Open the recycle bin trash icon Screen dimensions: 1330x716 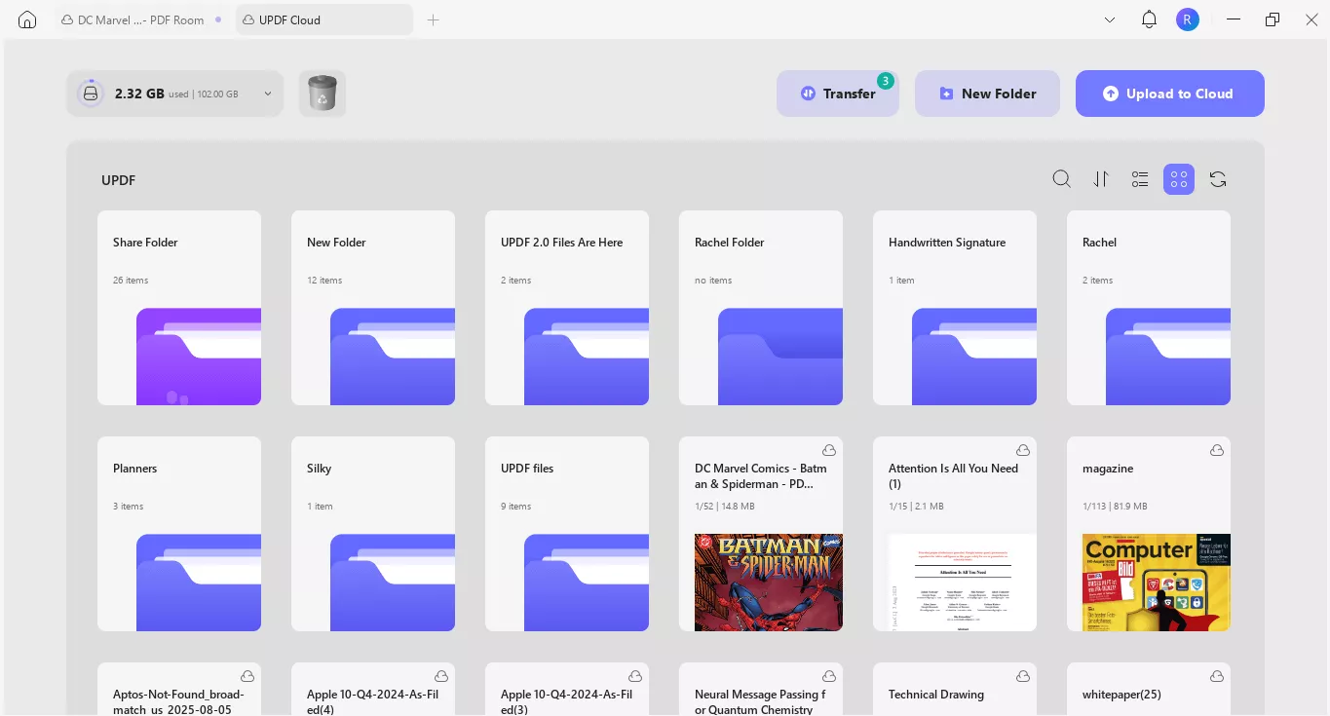click(323, 94)
